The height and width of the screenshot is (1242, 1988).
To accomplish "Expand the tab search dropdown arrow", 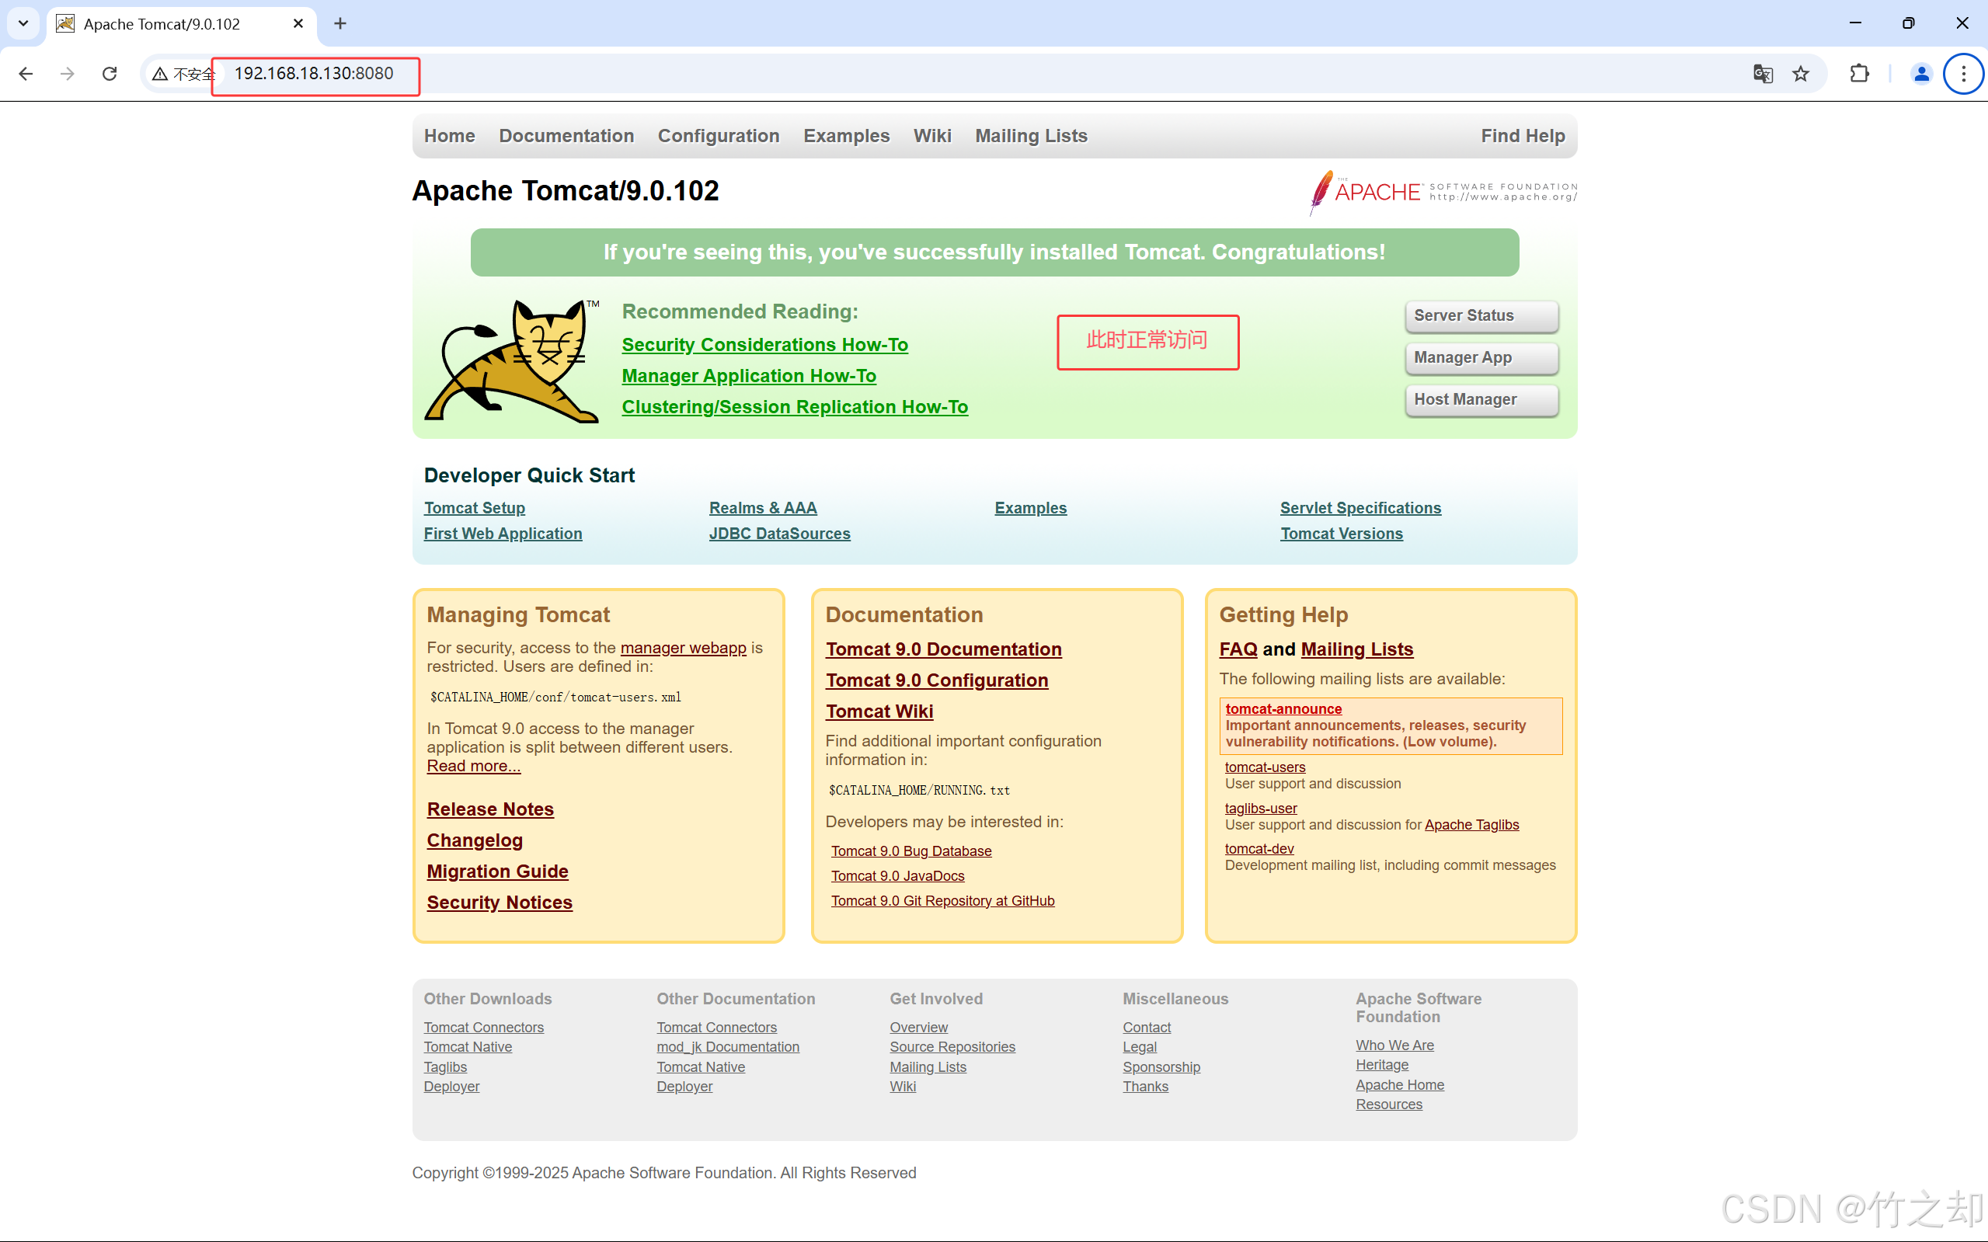I will pos(23,23).
